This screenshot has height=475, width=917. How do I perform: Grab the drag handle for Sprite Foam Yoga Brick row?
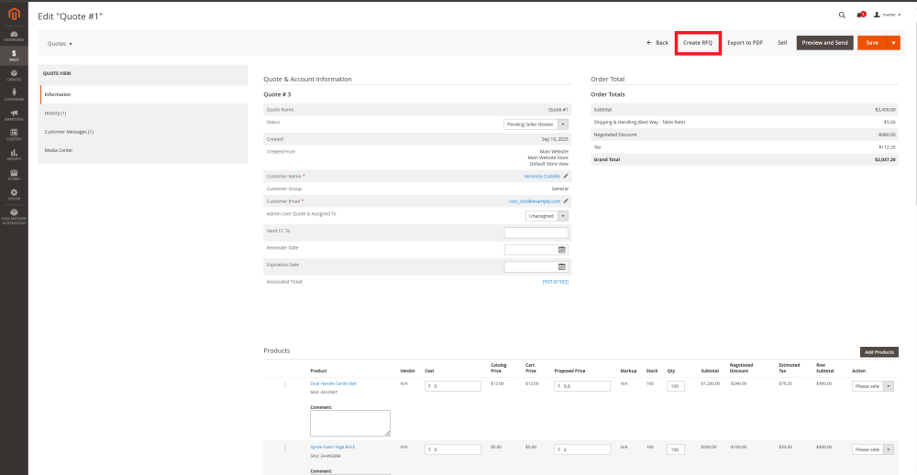point(285,448)
